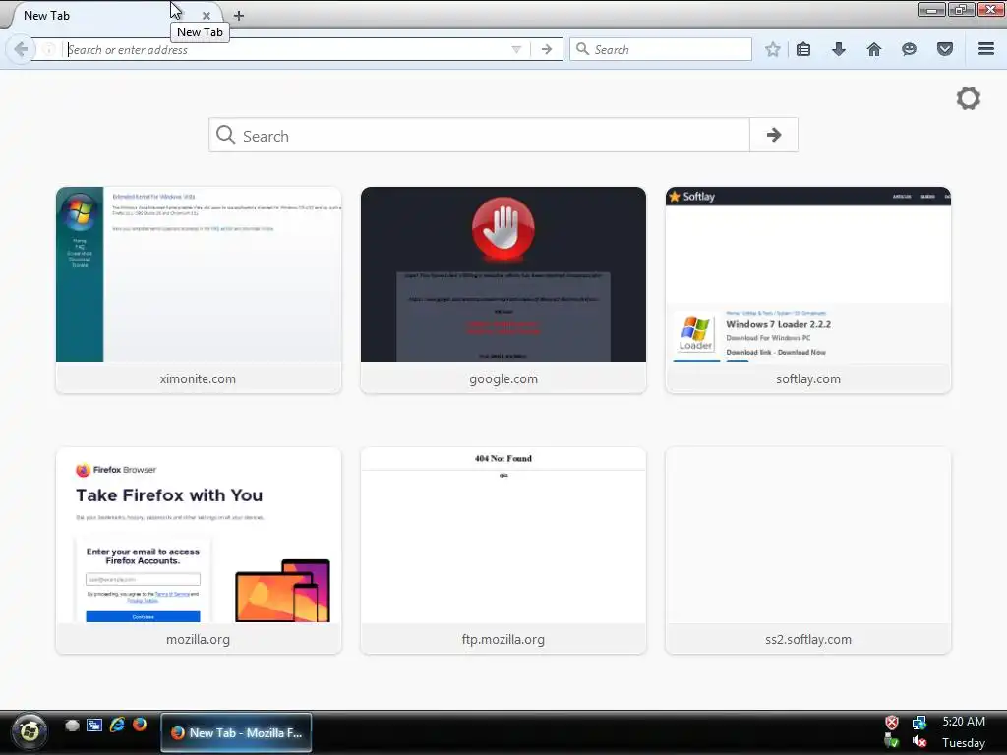Click the network tray icon
Image resolution: width=1007 pixels, height=755 pixels.
coord(919,723)
